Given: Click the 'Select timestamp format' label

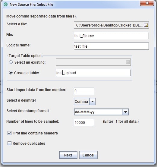Looking at the screenshot, I should pyautogui.click(x=28, y=111).
